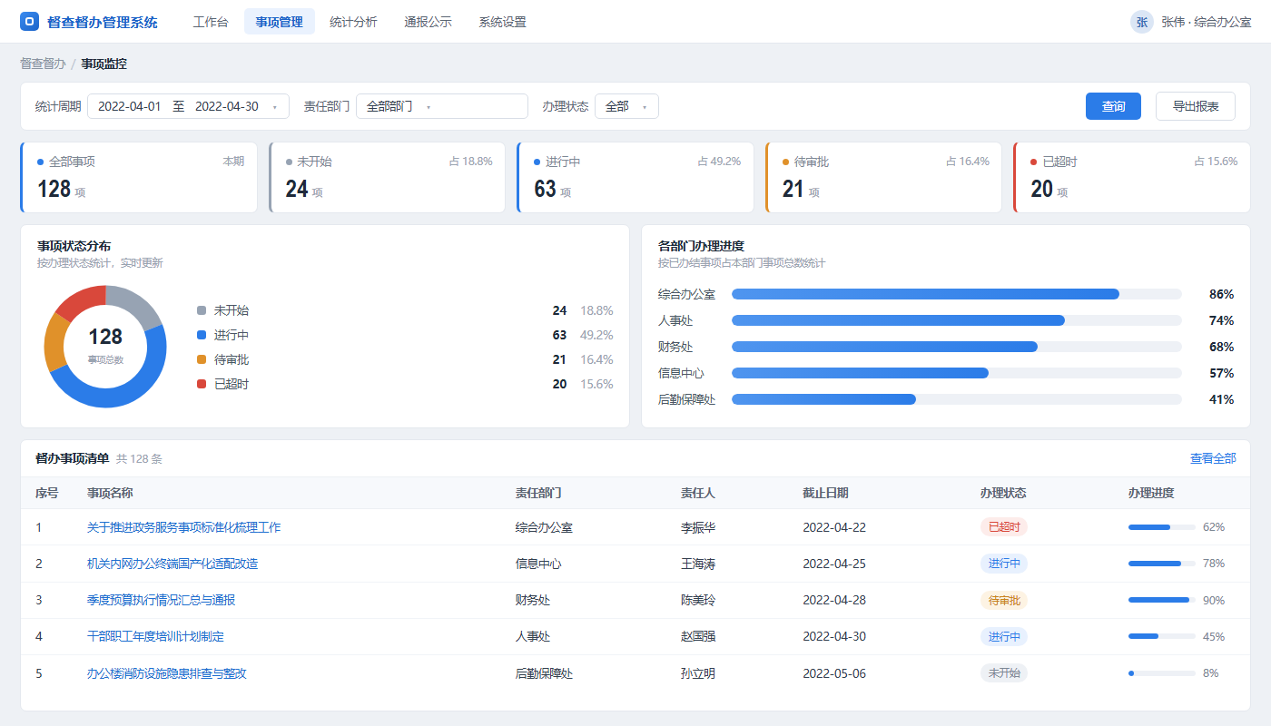Open 办公楼消防设施隐患排查与整改 item
Screen dimensions: 1271x726
(x=167, y=673)
